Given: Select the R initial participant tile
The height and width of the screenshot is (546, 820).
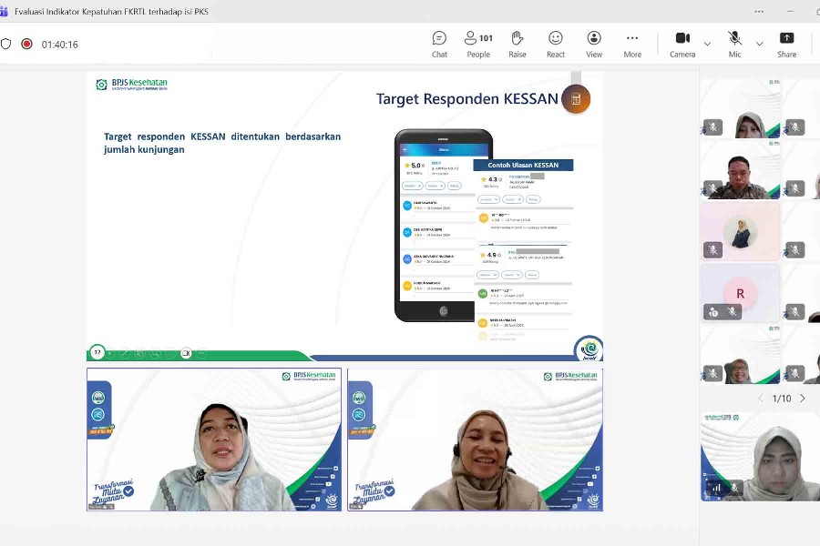Looking at the screenshot, I should [740, 293].
